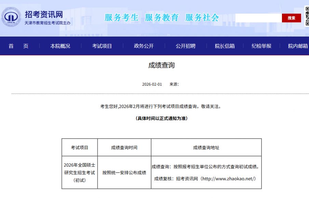
Task: Focus the search input field
Action: coord(258,18)
